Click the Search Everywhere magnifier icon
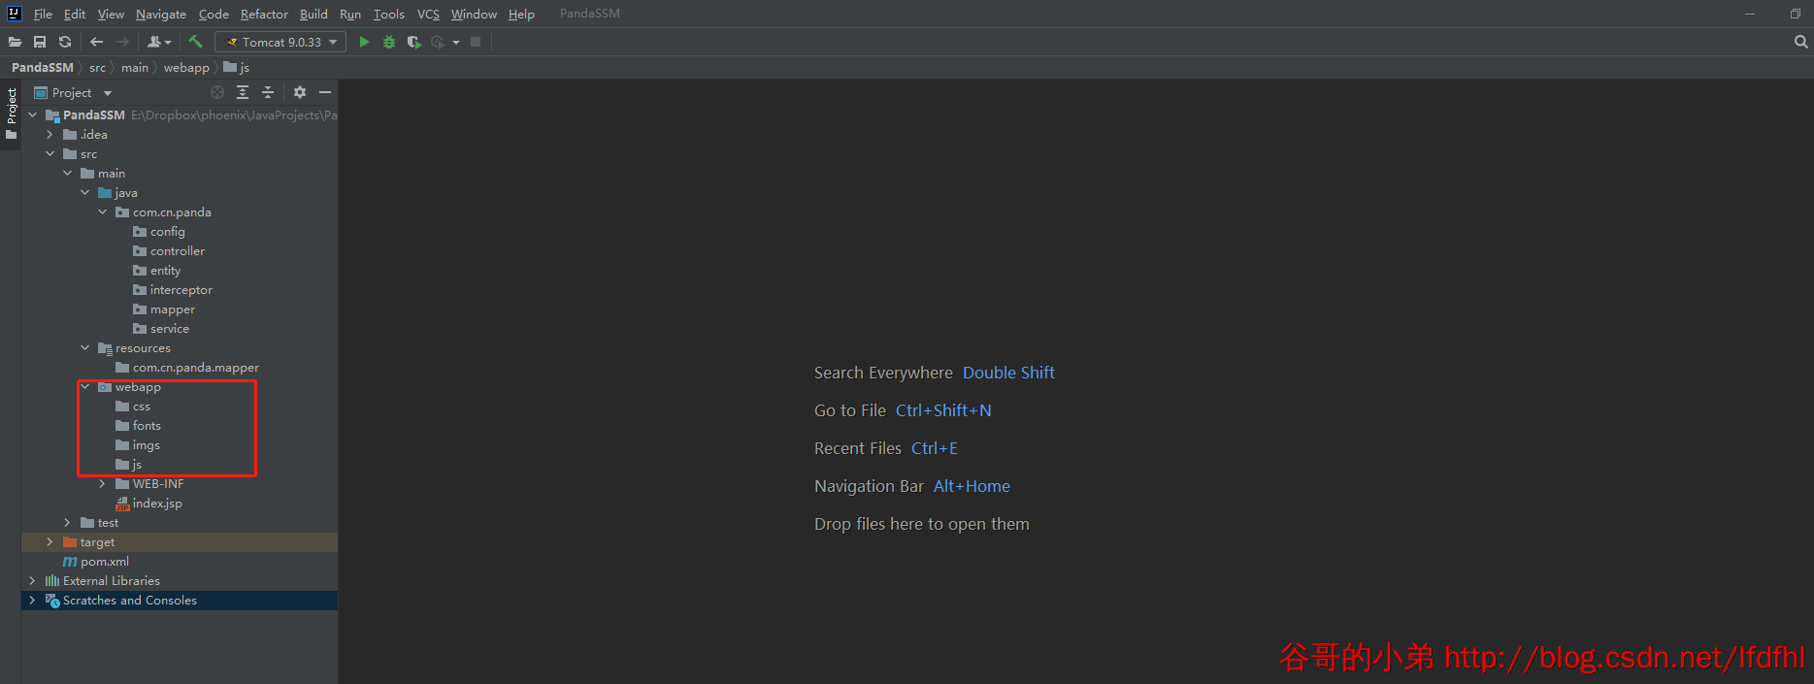This screenshot has width=1814, height=684. [1800, 42]
